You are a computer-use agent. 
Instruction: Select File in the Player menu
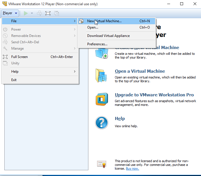(40, 21)
